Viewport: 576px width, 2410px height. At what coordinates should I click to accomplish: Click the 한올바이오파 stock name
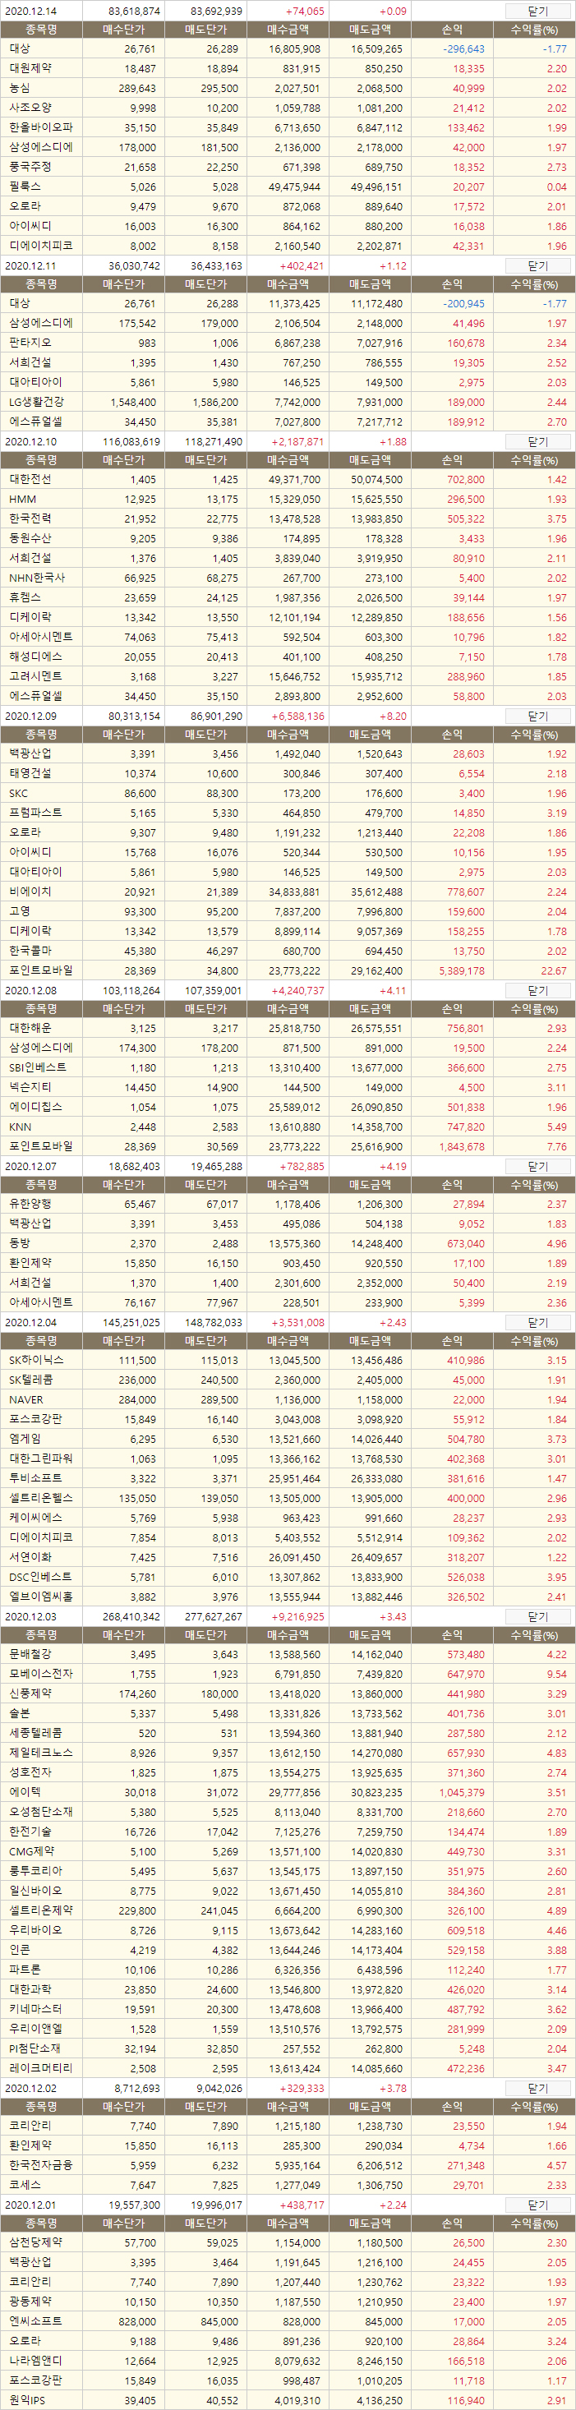41,127
